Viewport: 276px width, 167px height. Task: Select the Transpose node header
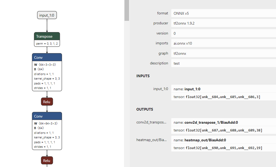pos(47,36)
